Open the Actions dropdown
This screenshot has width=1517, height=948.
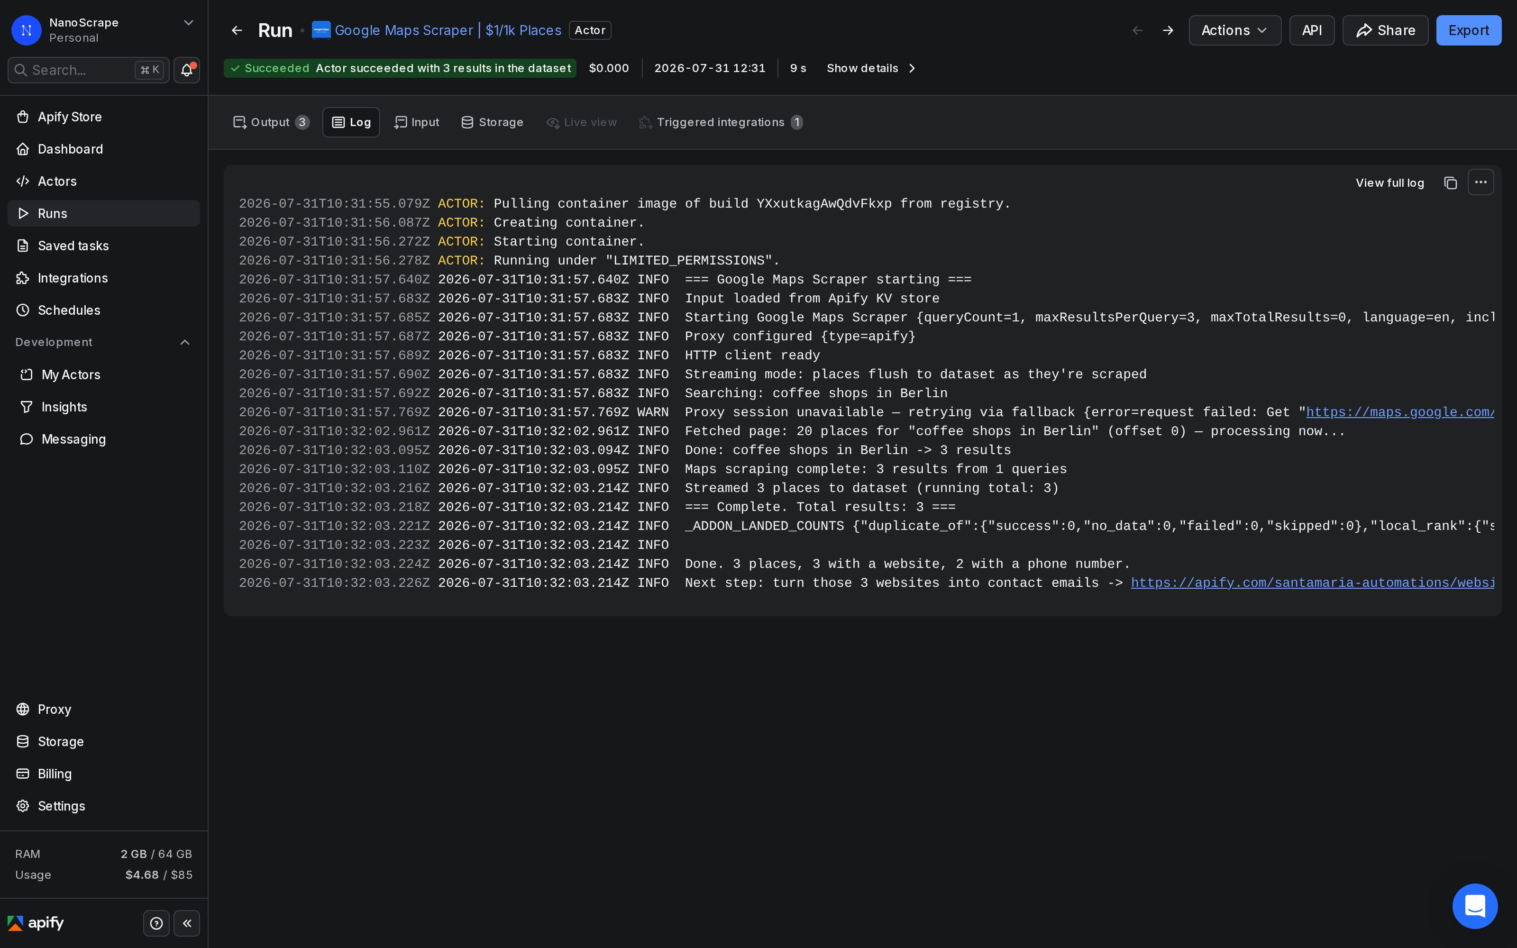tap(1234, 30)
